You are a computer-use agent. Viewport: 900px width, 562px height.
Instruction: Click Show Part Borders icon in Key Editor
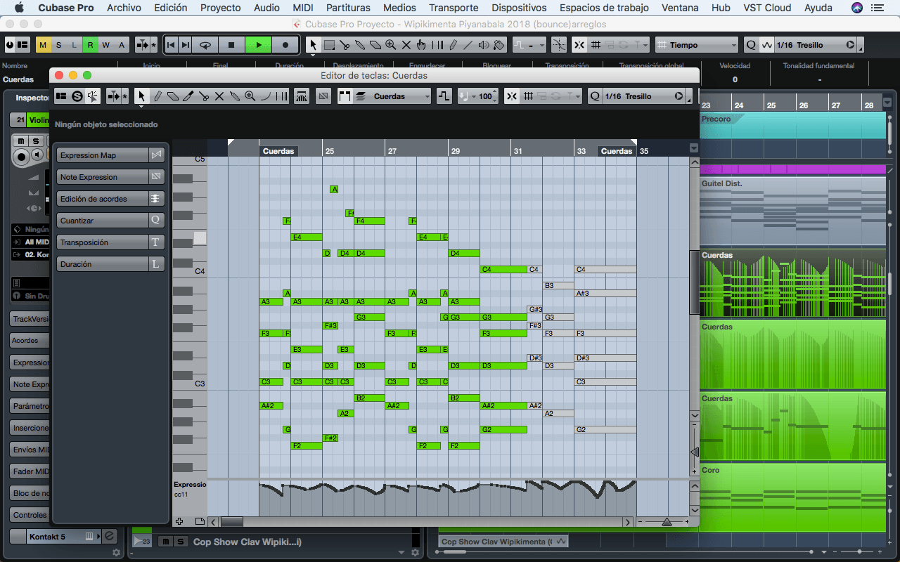tap(345, 96)
